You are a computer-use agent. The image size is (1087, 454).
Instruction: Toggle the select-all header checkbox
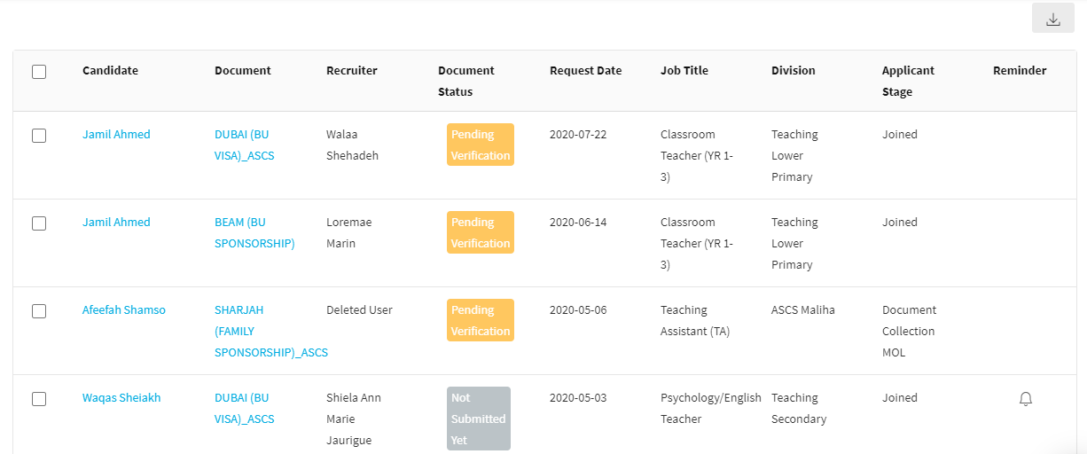pyautogui.click(x=39, y=72)
